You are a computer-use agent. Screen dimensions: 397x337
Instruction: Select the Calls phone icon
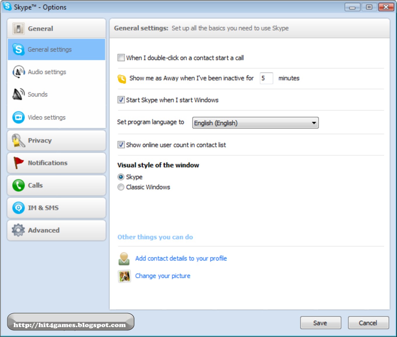point(18,185)
